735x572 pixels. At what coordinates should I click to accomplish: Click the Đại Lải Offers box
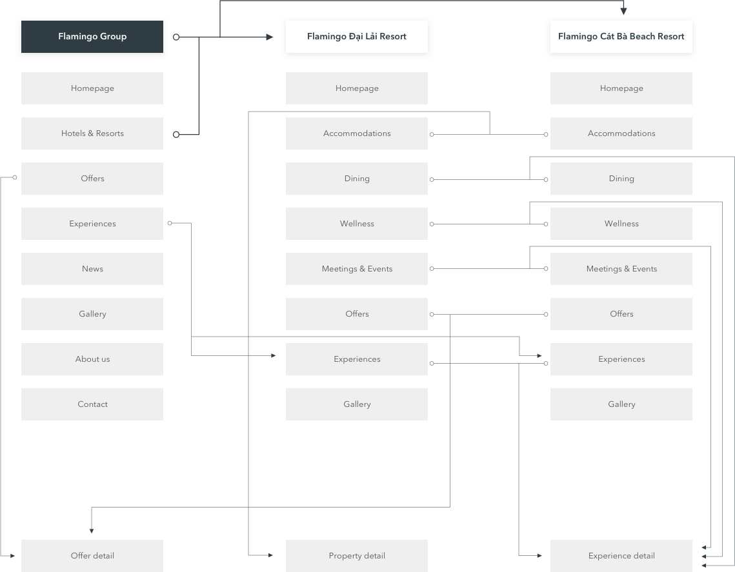click(x=357, y=314)
